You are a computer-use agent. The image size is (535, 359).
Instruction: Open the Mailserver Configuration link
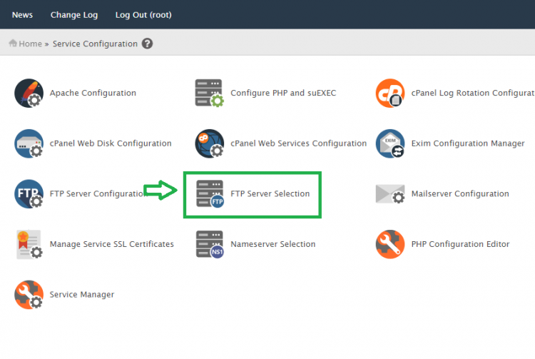pyautogui.click(x=460, y=194)
